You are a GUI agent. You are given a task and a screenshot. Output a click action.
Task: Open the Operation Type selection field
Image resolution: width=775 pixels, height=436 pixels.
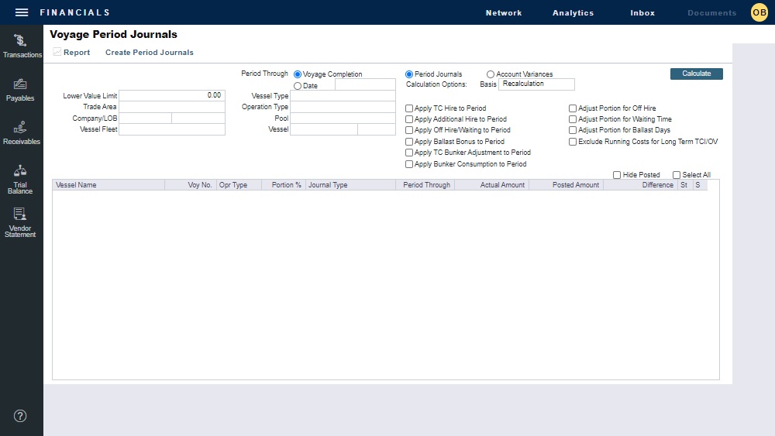pyautogui.click(x=343, y=107)
